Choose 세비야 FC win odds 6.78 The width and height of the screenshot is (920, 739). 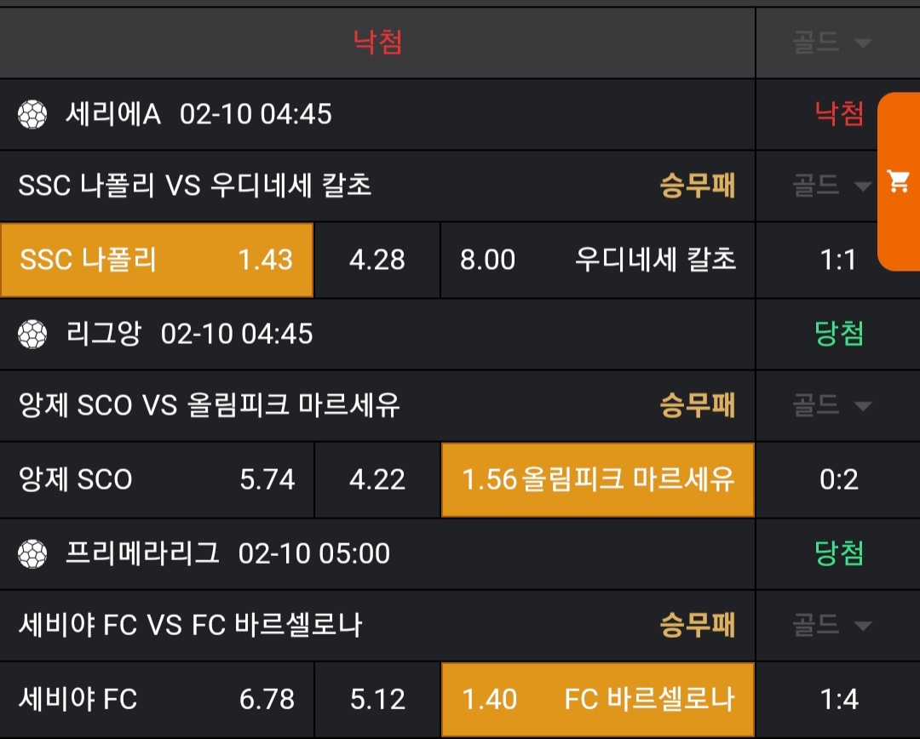coord(157,700)
